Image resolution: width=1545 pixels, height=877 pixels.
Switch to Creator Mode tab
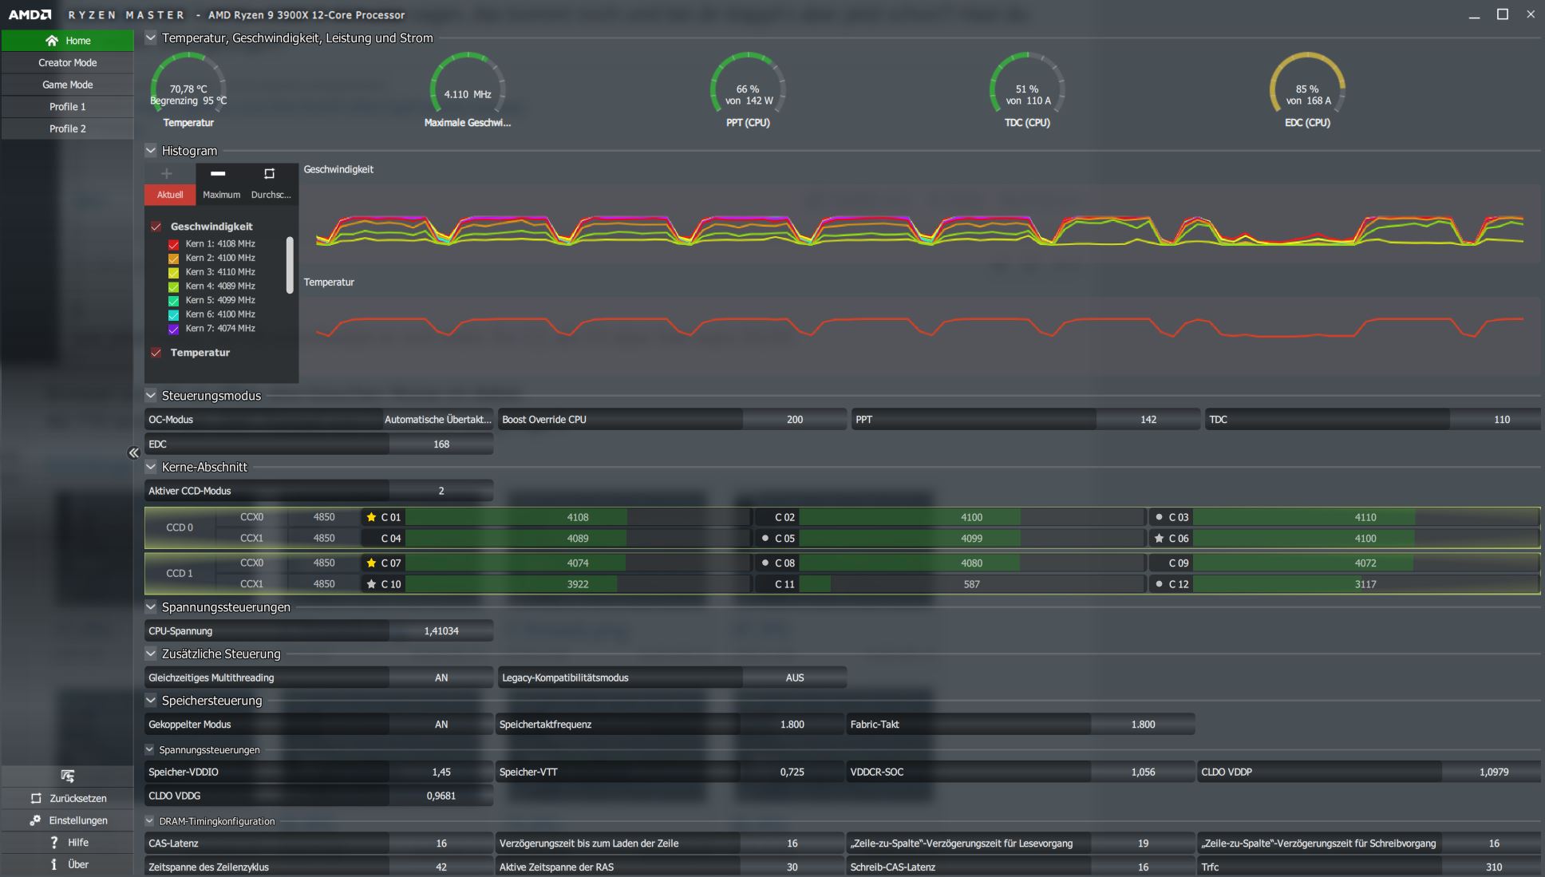click(x=67, y=62)
